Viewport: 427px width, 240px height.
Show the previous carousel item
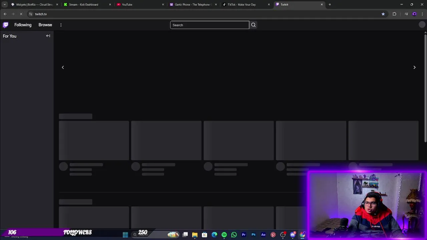63,67
